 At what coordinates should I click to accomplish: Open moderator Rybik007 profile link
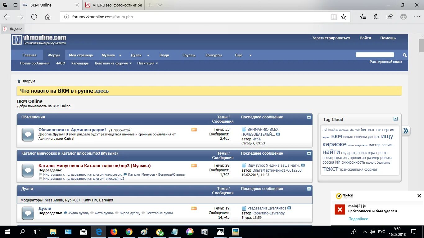(72, 200)
